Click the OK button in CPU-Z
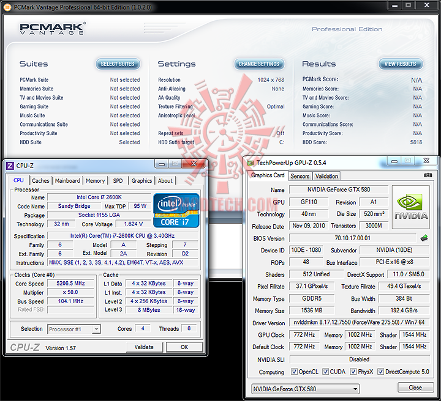 [184, 347]
